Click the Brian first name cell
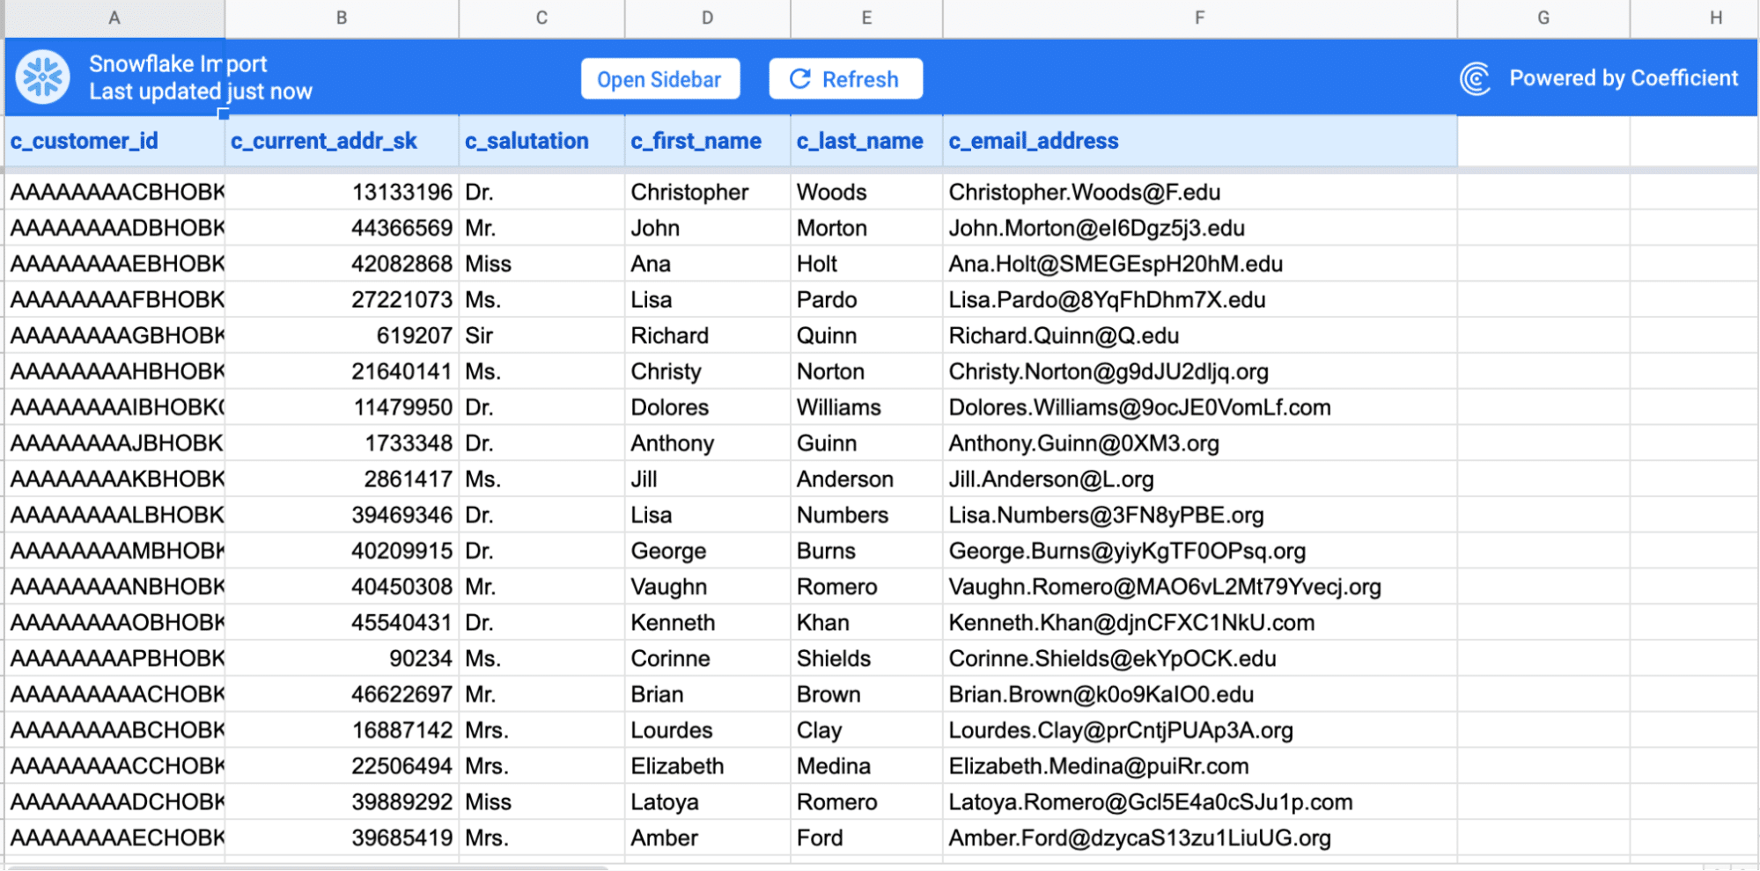This screenshot has height=871, width=1760. (x=708, y=694)
